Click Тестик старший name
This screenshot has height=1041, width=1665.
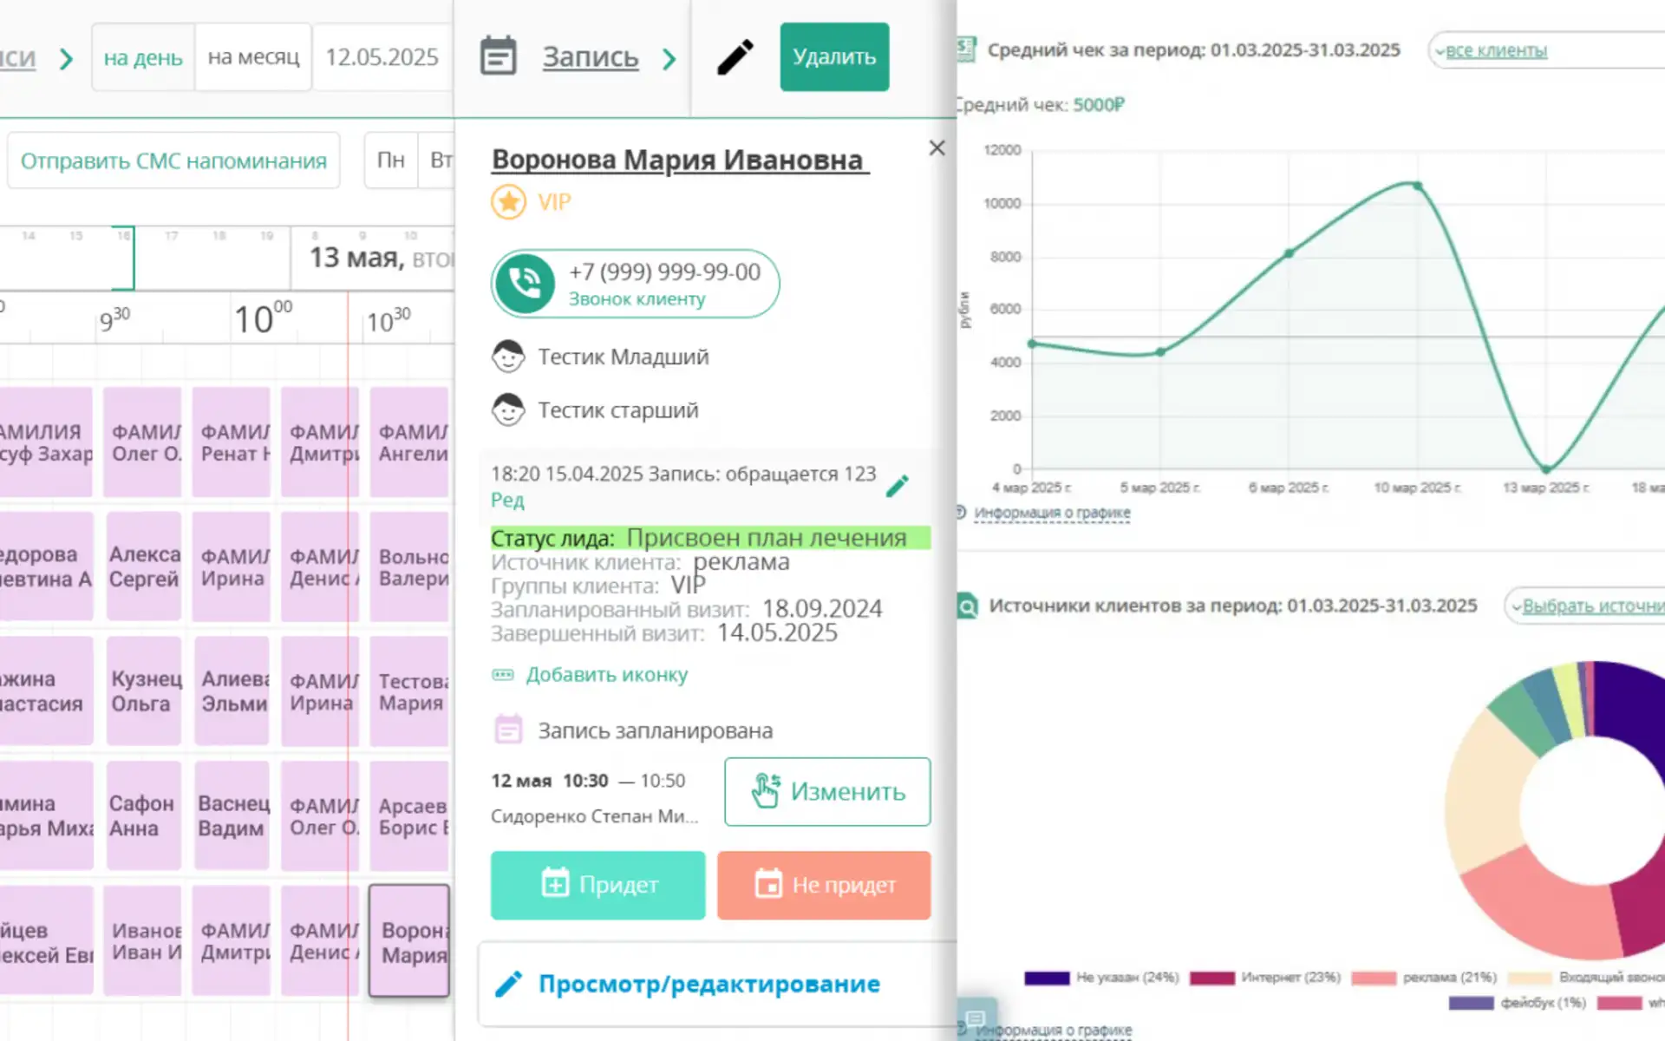[x=617, y=410]
